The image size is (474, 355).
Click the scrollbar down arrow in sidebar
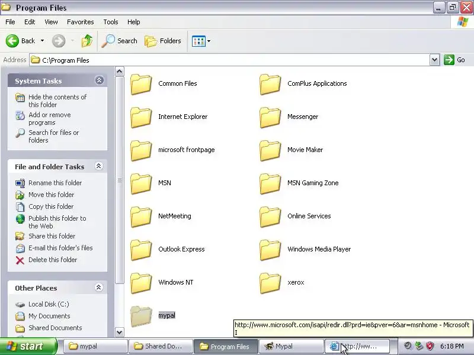[120, 333]
